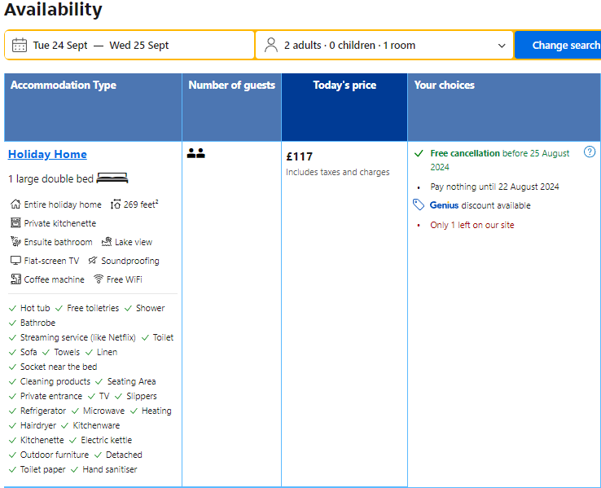Click the Free cancellation policy text
This screenshot has width=601, height=488.
tap(465, 153)
